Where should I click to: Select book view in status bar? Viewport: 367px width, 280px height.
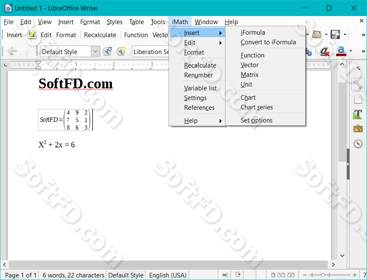pyautogui.click(x=291, y=275)
